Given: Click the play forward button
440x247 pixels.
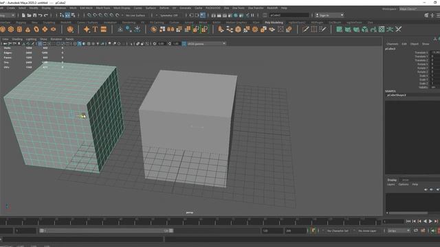Looking at the screenshot, I should (x=431, y=221).
